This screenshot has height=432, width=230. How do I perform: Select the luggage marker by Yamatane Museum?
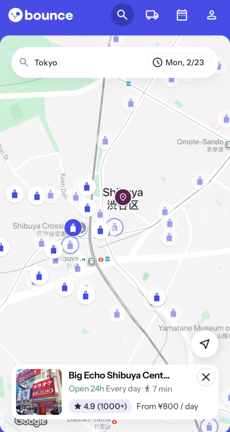[x=173, y=313]
